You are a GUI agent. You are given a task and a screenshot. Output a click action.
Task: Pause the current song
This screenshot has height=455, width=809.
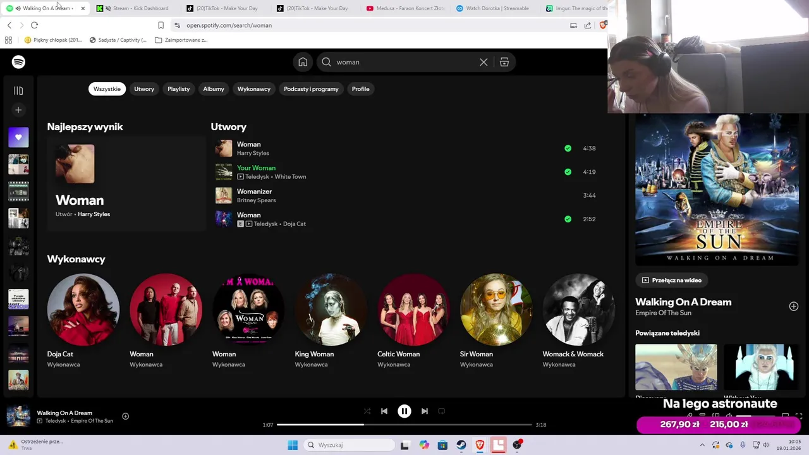point(404,411)
